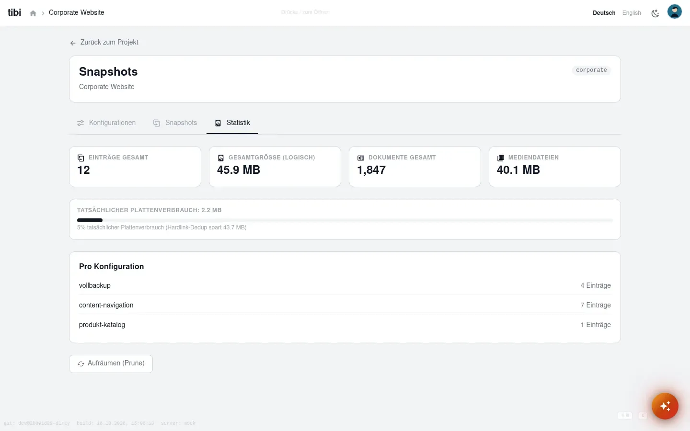Switch language to Deutsch
This screenshot has height=431, width=690.
604,13
